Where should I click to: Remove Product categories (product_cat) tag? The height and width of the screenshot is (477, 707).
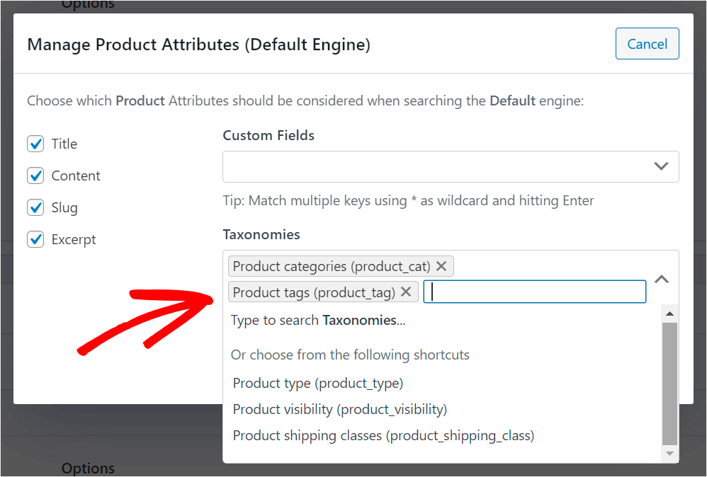pyautogui.click(x=441, y=266)
